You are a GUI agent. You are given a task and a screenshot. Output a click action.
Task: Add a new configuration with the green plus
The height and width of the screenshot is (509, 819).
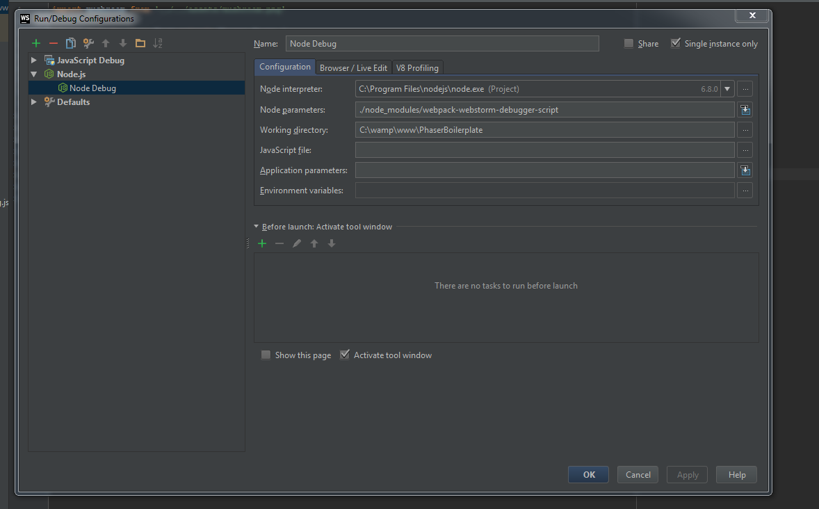pyautogui.click(x=36, y=43)
